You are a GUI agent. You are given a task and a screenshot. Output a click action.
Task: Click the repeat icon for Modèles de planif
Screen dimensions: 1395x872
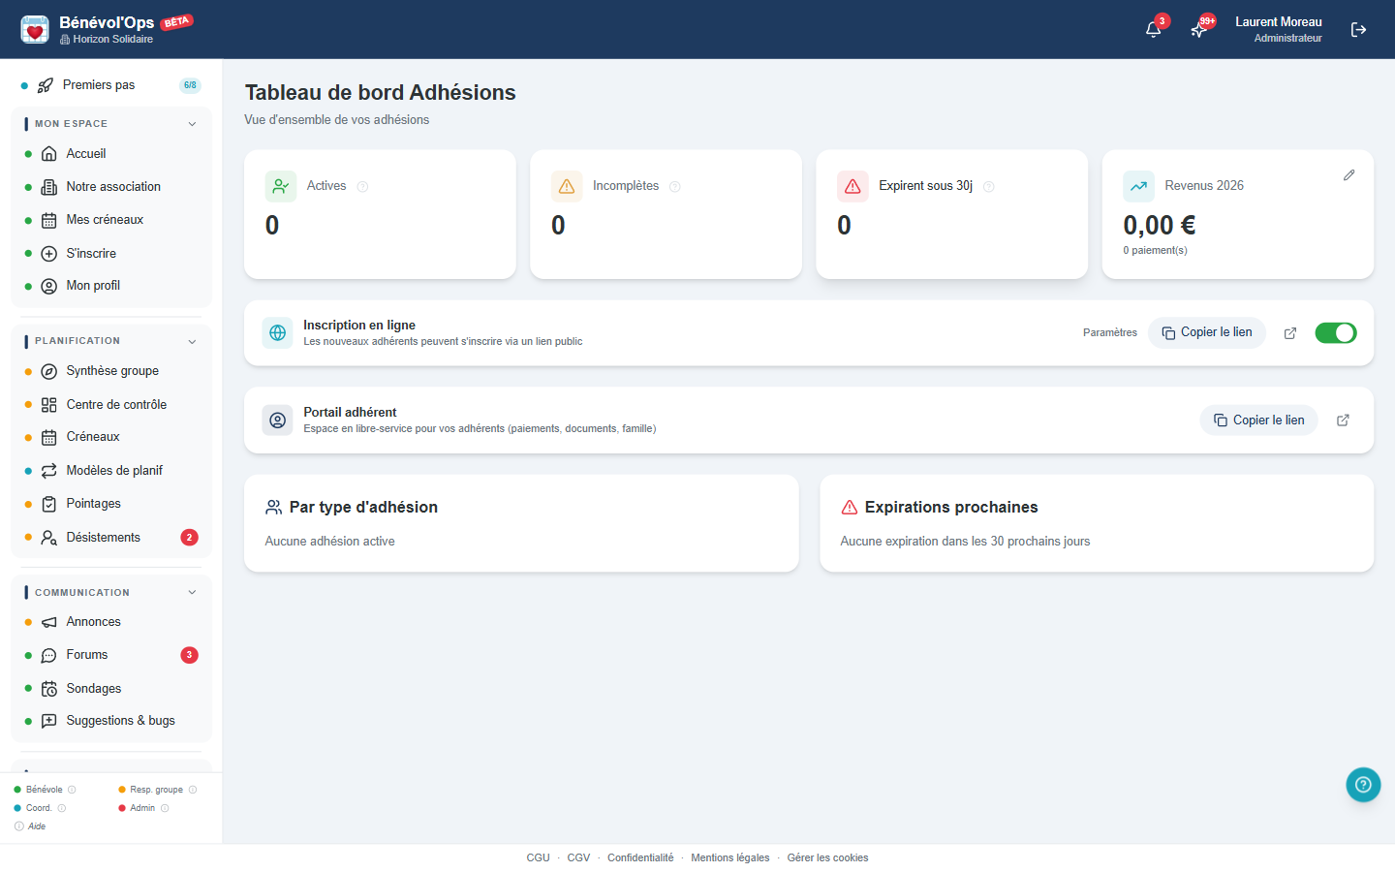(x=49, y=471)
